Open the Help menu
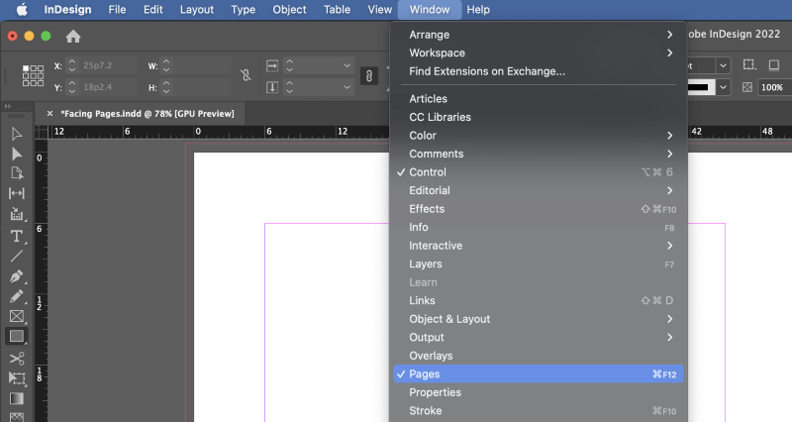This screenshot has height=422, width=792. (x=478, y=10)
